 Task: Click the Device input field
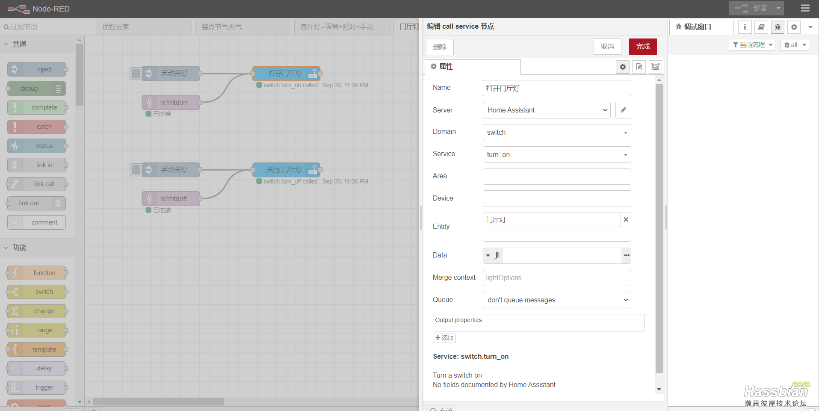(x=557, y=198)
